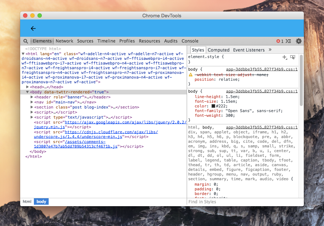Expand the head element node
This screenshot has height=226, width=324.
tap(27, 87)
